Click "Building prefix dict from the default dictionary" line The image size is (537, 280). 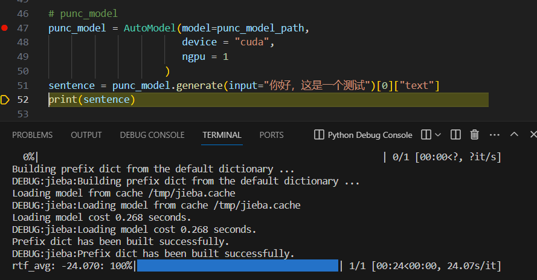153,169
